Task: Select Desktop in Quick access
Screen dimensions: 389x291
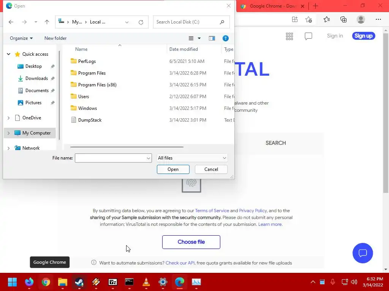Action: coord(33,66)
